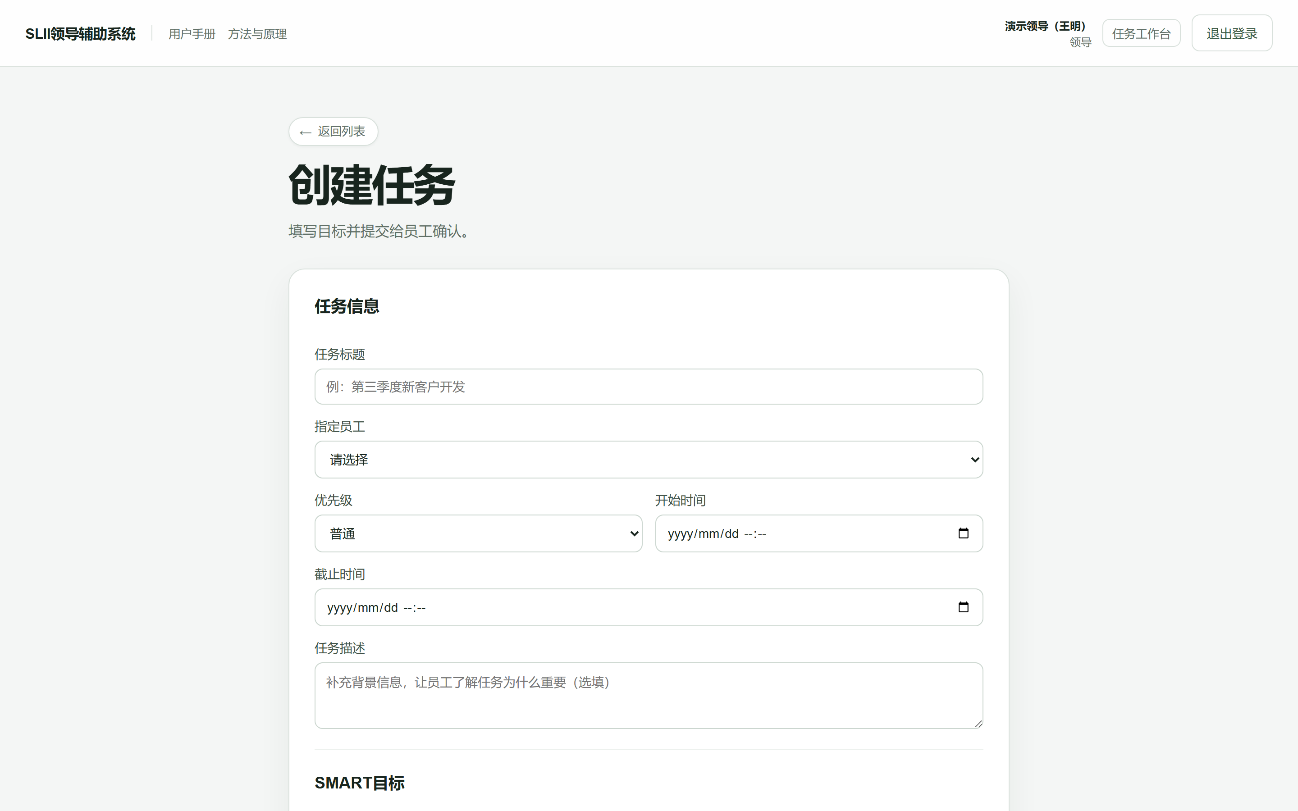Open the 用户手册 nav link

click(192, 34)
